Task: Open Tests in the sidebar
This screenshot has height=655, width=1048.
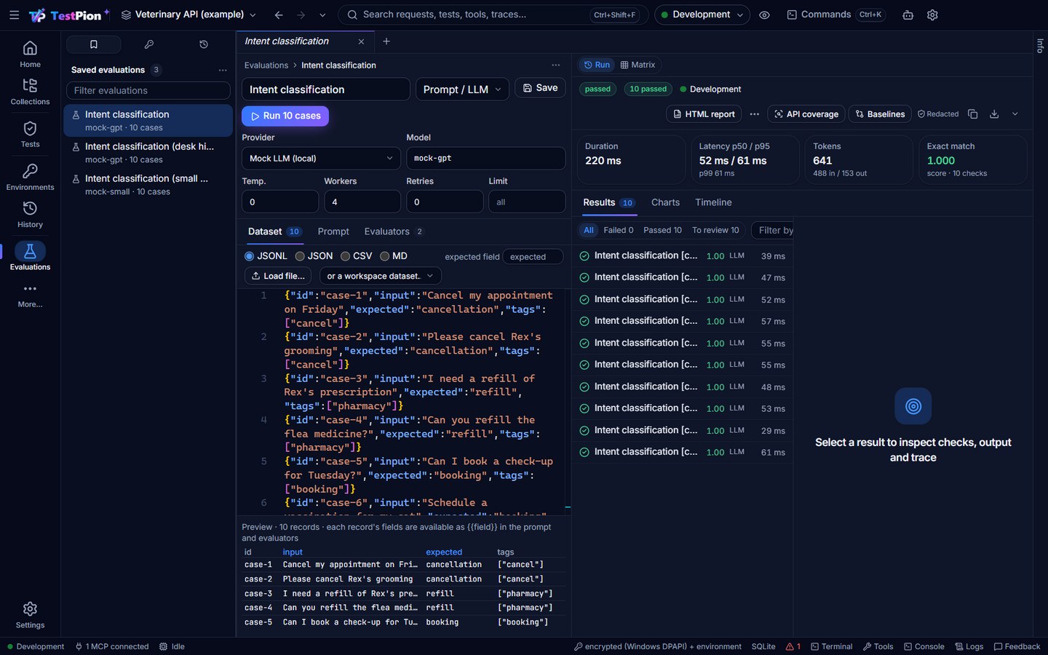Action: pyautogui.click(x=30, y=135)
